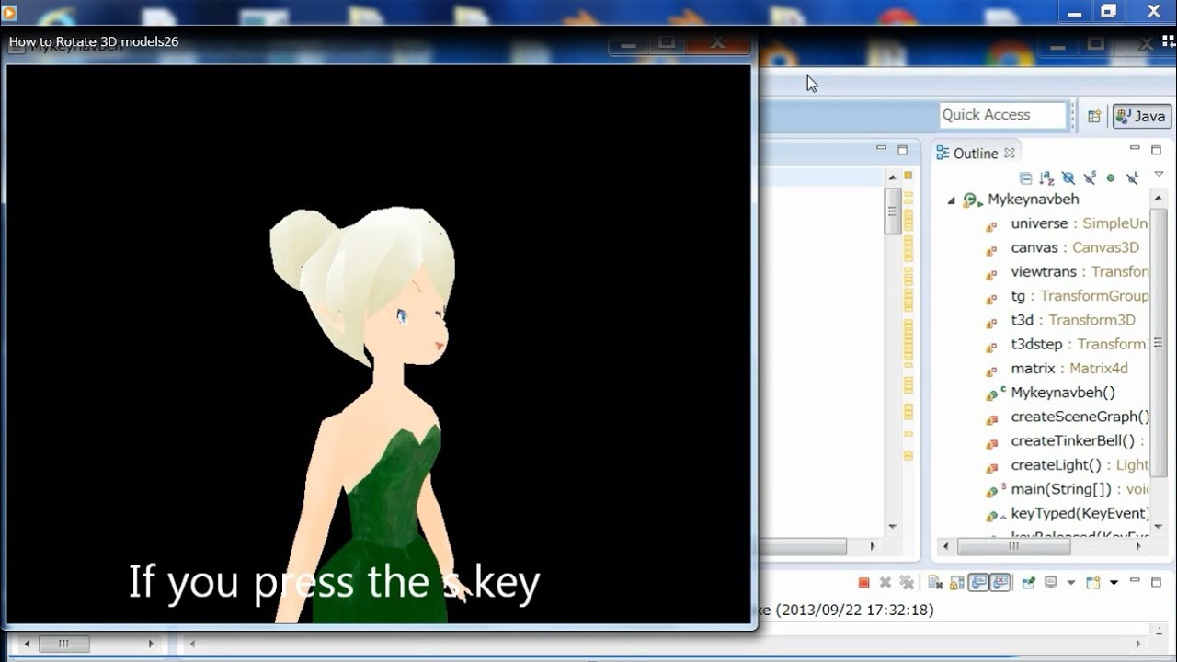Click the Quick Access field

click(1002, 115)
